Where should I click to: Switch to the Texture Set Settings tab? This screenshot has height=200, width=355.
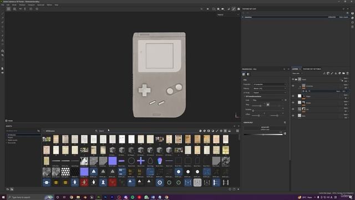tap(312, 69)
